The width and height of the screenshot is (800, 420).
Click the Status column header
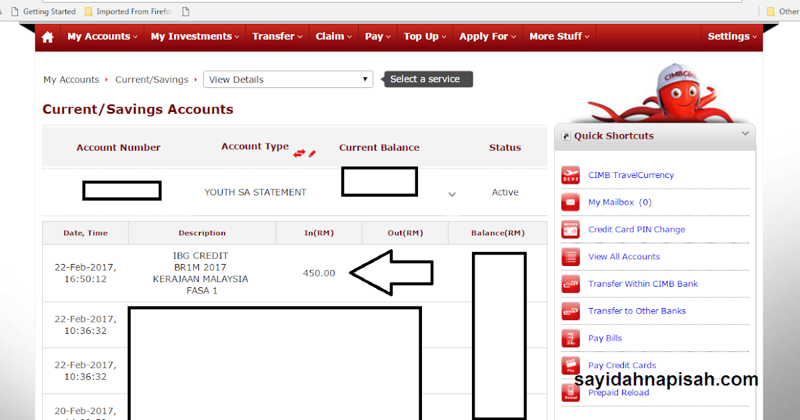click(505, 147)
